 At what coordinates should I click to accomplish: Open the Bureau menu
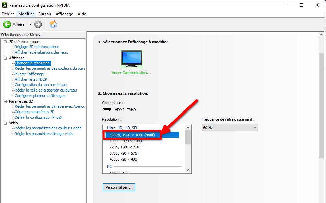click(x=45, y=14)
